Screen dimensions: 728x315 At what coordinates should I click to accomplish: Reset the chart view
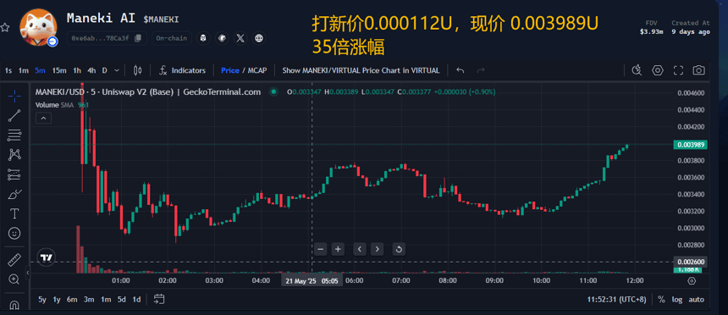tap(399, 249)
